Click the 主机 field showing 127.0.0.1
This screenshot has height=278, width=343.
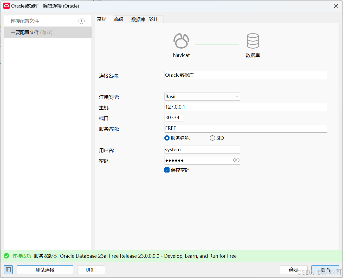pos(245,107)
